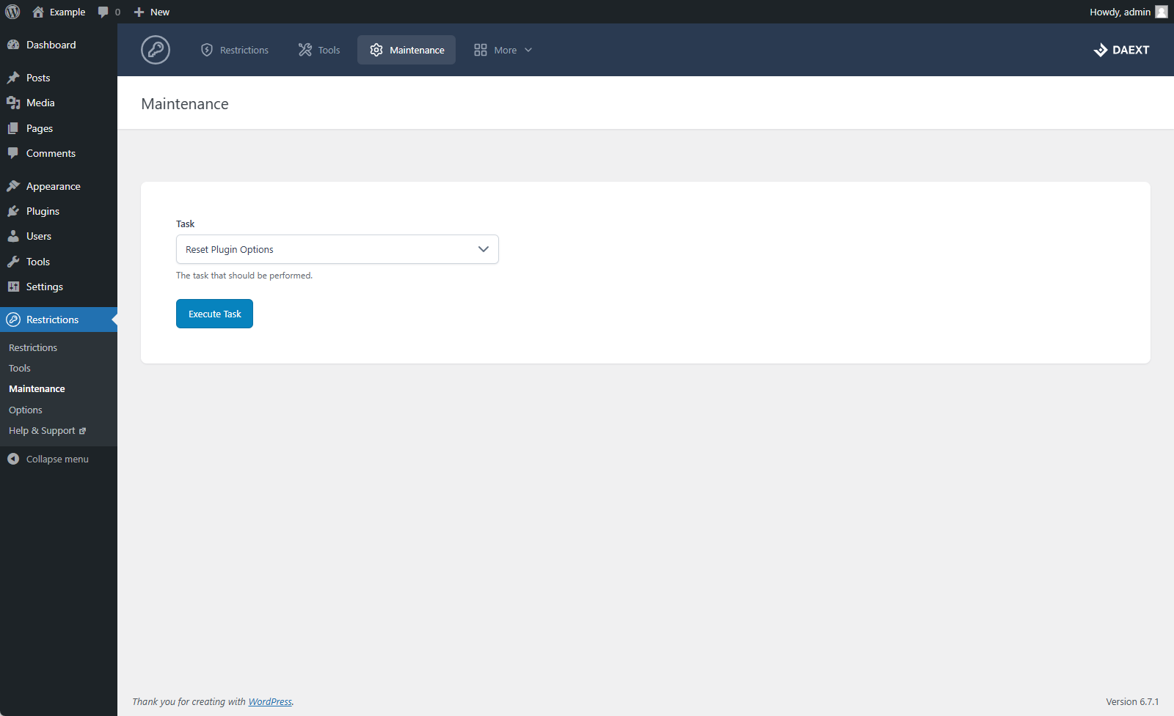Click the plugin key logo in header

[156, 50]
